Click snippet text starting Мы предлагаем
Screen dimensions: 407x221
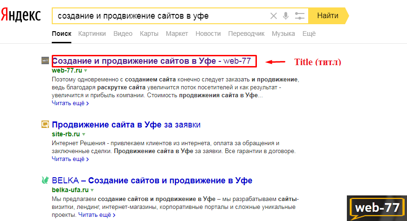pos(175,207)
